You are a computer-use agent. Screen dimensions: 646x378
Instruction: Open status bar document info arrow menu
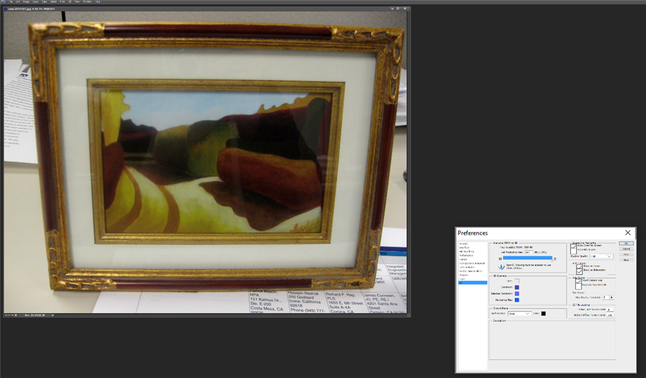tap(53, 315)
